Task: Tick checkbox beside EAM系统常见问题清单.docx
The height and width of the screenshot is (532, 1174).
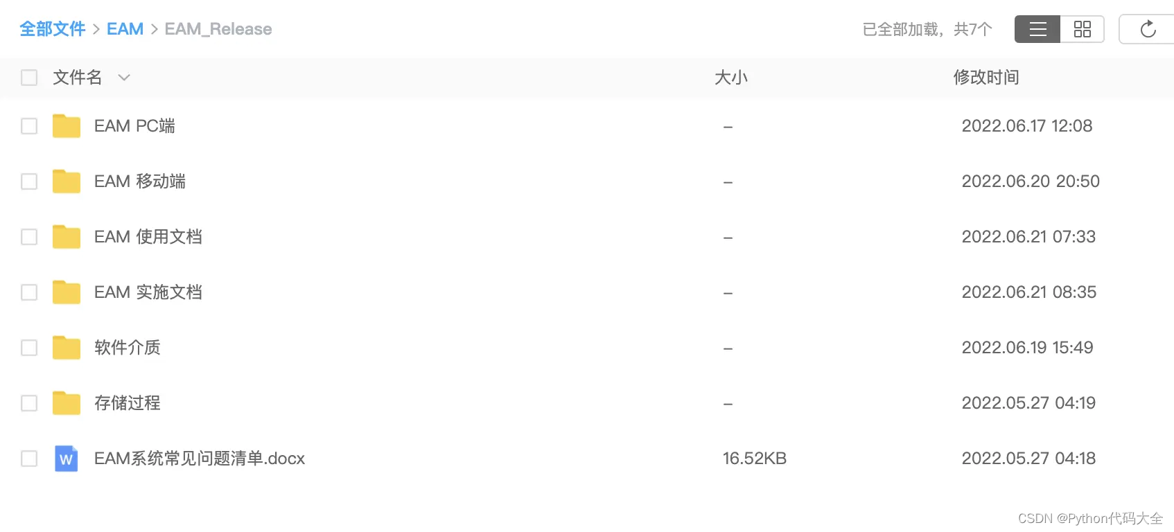Action: tap(29, 459)
